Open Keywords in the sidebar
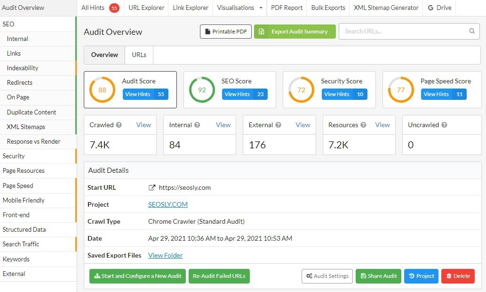 pos(38,259)
